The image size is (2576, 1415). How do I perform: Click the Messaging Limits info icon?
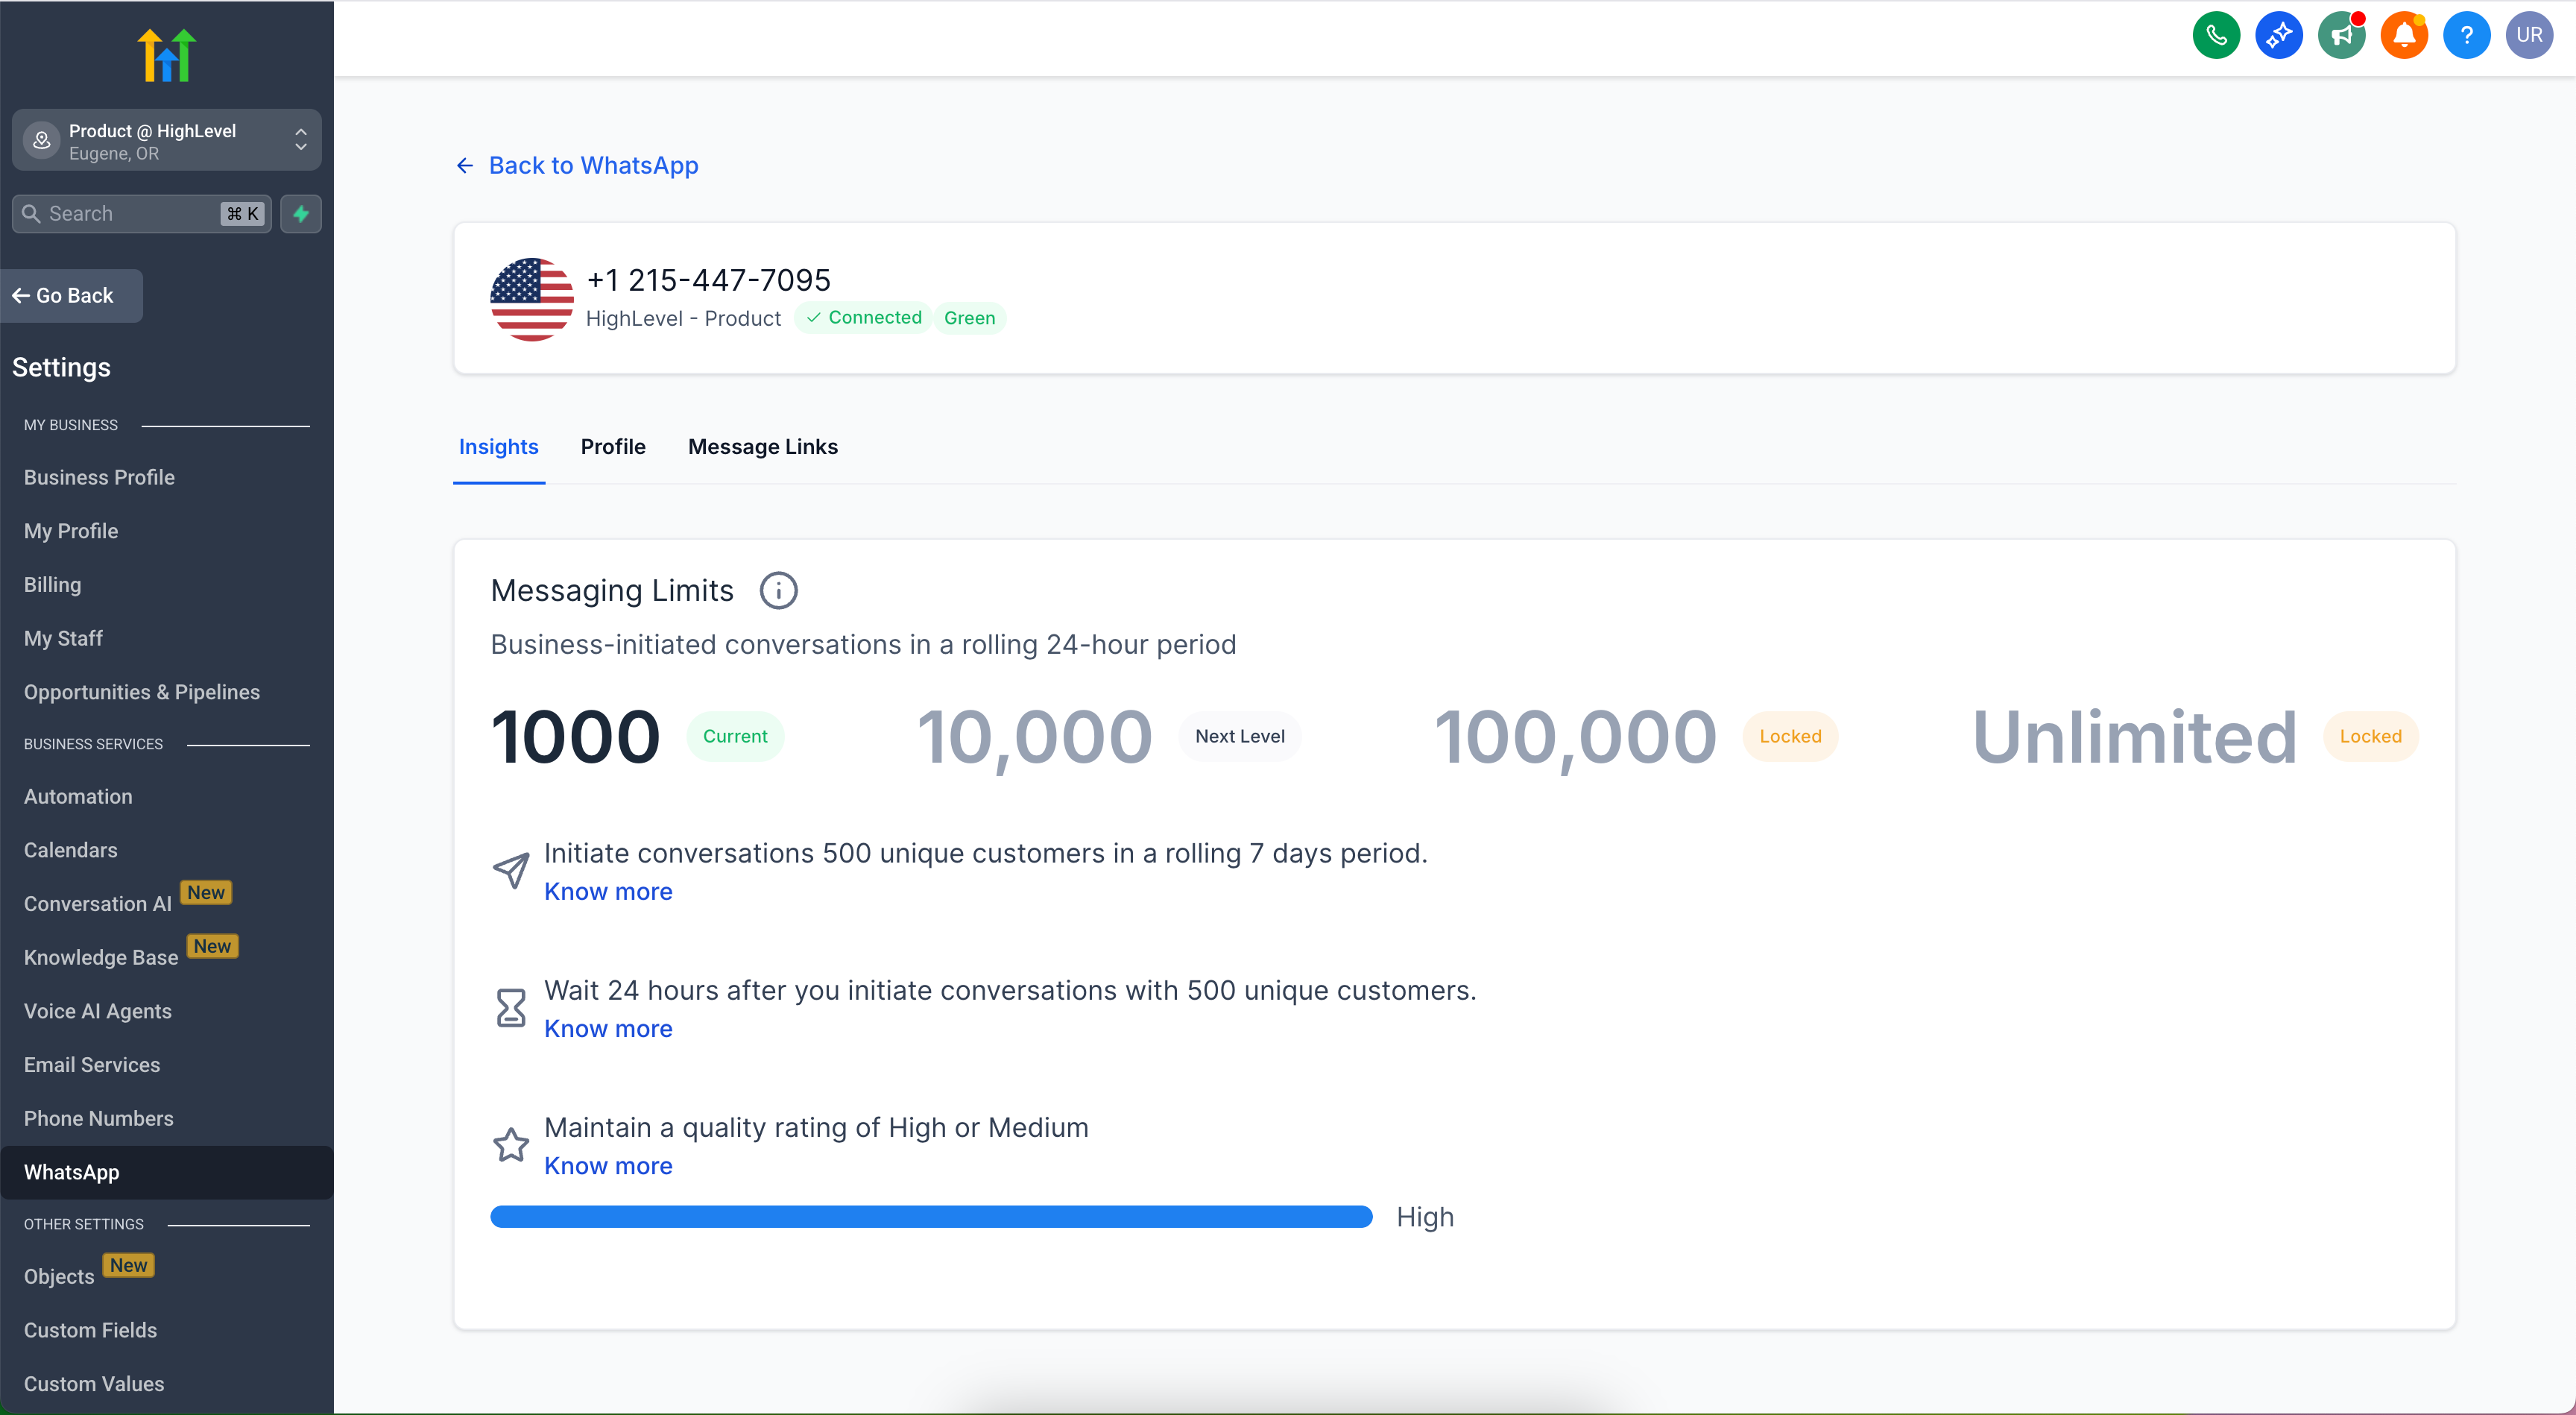click(778, 590)
